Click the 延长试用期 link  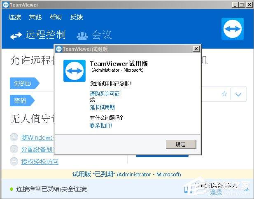point(102,107)
